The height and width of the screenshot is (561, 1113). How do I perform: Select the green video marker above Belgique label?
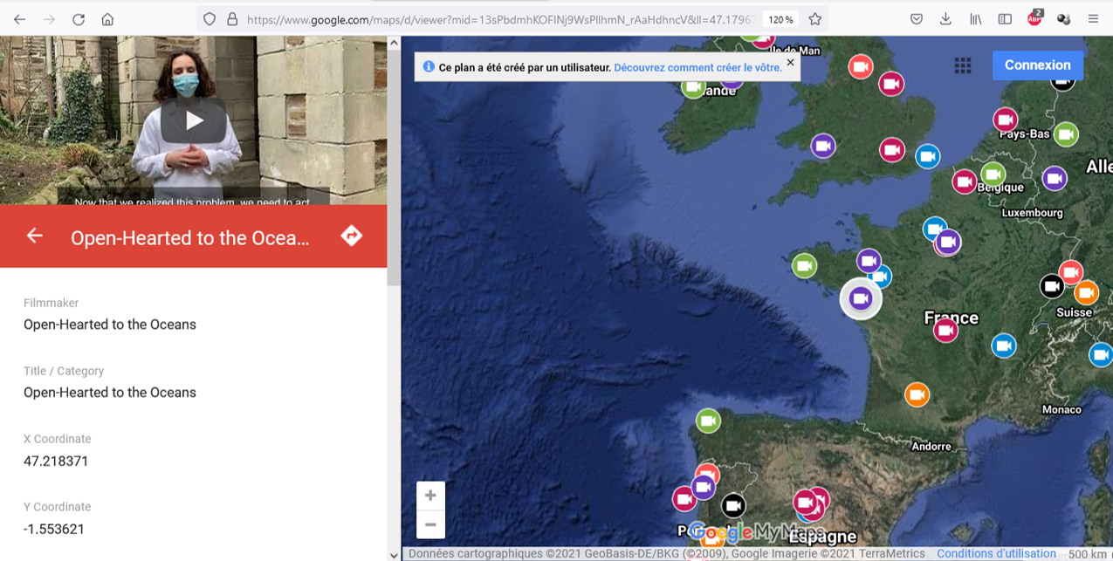coord(993,174)
